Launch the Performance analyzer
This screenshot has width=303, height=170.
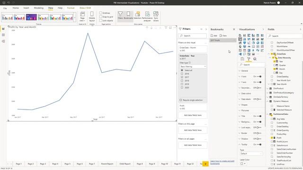click(147, 16)
